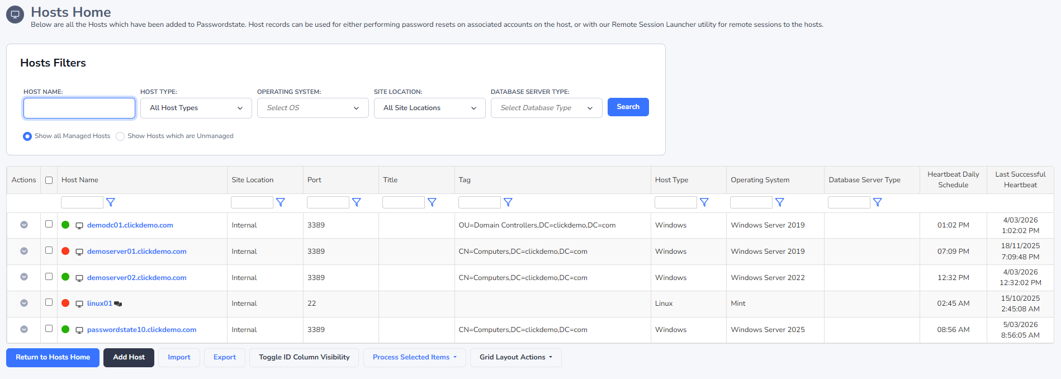This screenshot has width=1061, height=379.
Task: Select Show Hosts which are Unmanaged
Action: click(x=120, y=136)
